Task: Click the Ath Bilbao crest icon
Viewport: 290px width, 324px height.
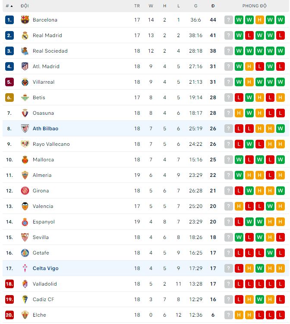Action: [x=25, y=129]
